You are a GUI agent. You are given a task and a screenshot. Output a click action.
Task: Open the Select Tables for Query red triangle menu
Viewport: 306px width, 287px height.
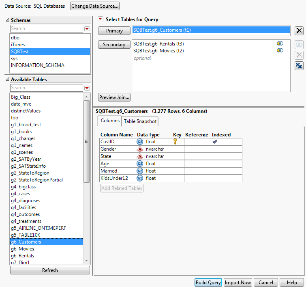click(x=101, y=19)
